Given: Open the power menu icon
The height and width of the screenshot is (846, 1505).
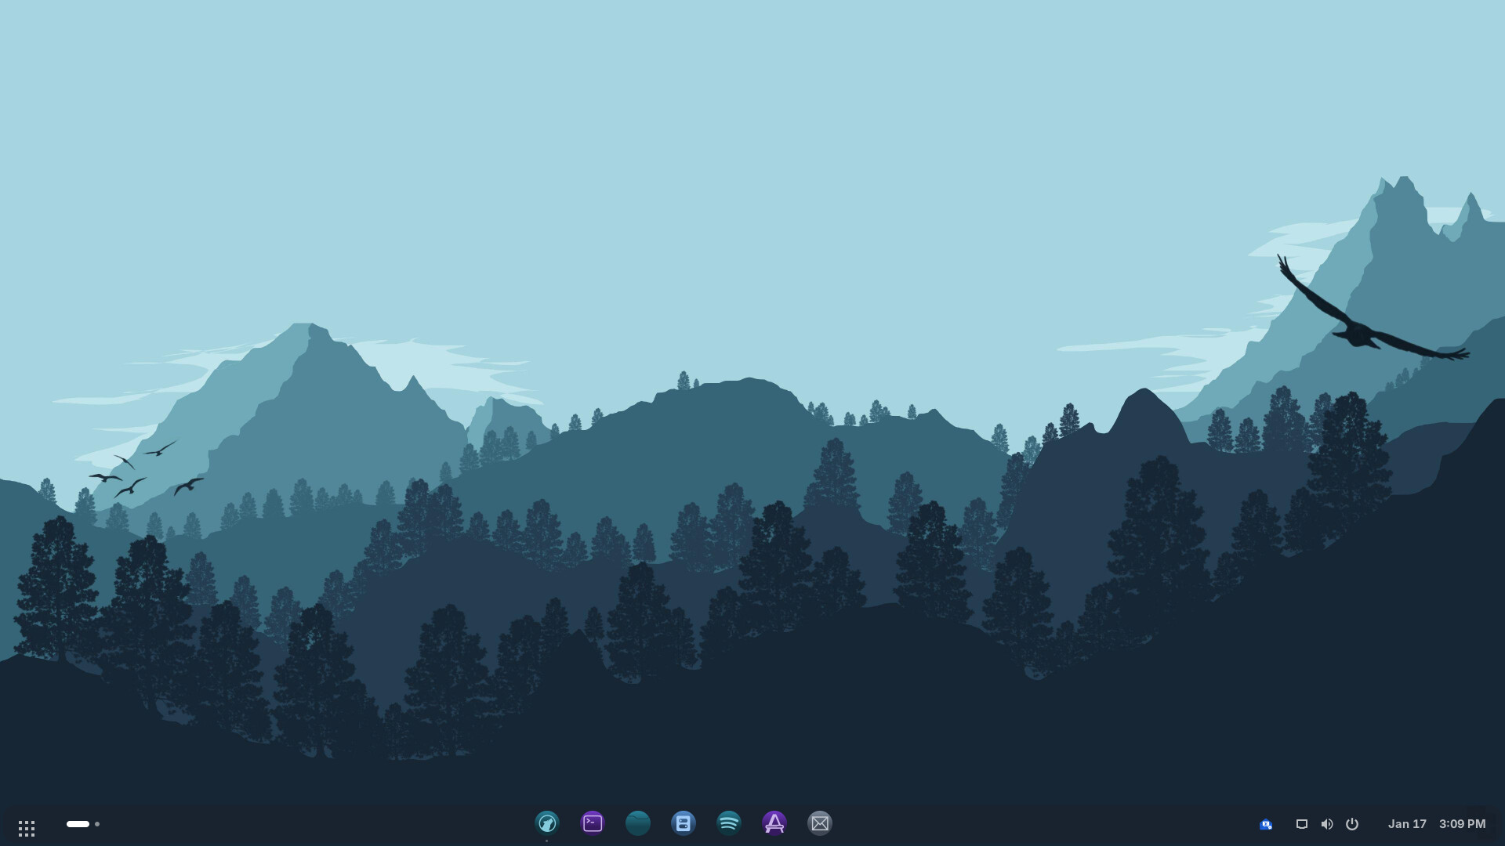Looking at the screenshot, I should tap(1352, 824).
